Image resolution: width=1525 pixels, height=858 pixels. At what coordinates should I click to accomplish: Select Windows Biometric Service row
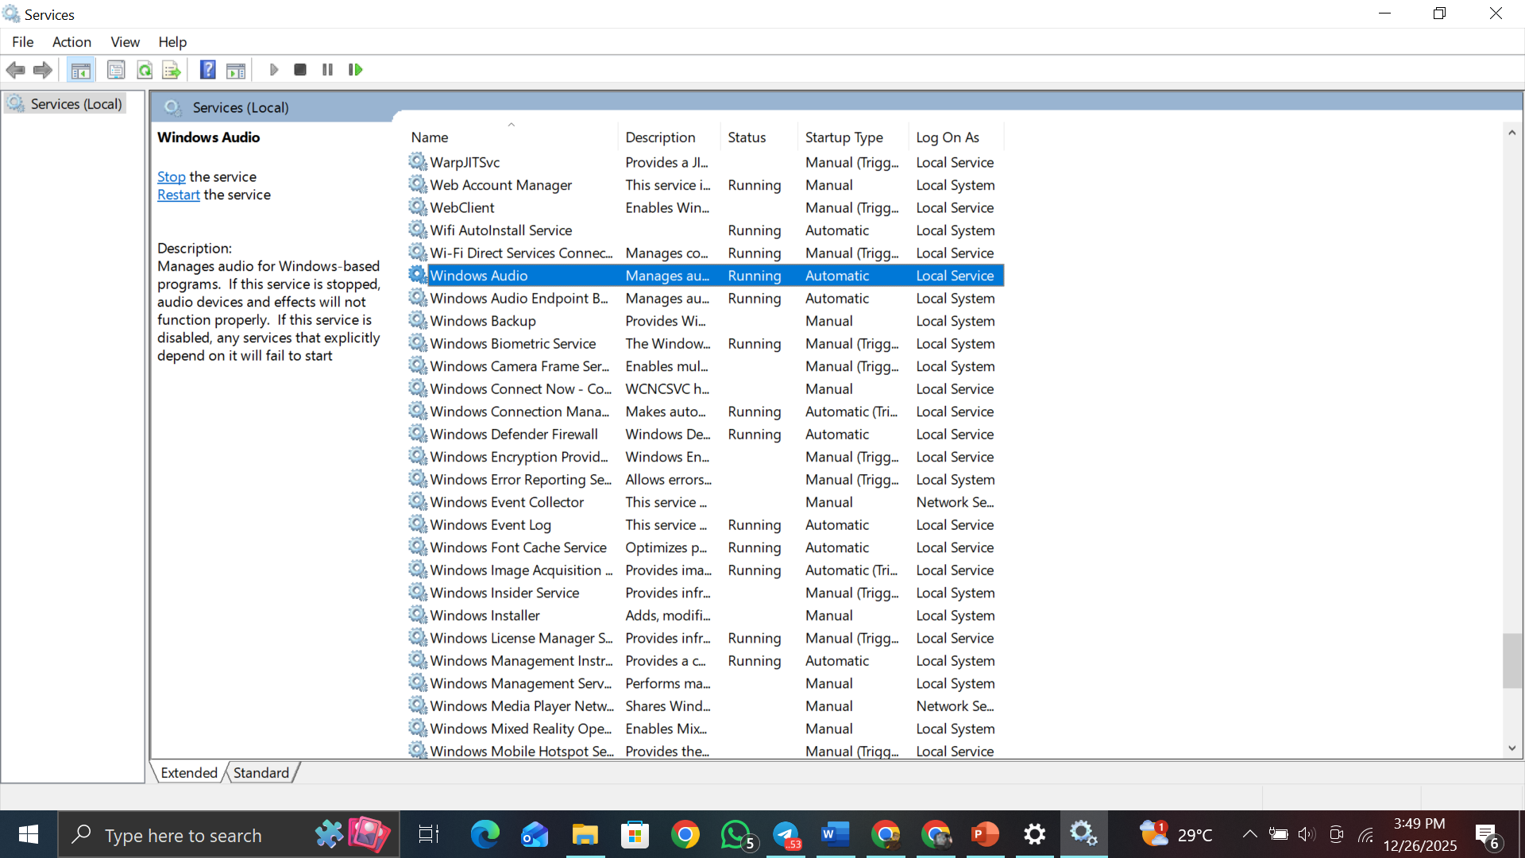coord(706,343)
